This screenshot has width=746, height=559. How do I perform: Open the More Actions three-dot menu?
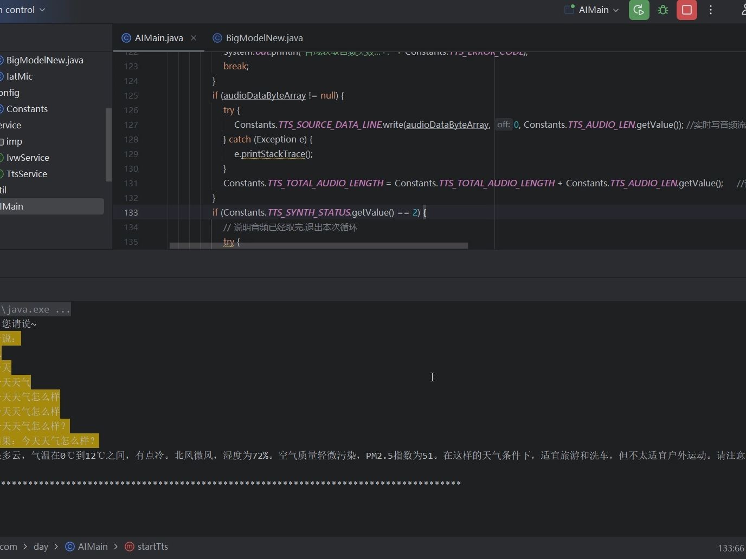tap(711, 10)
